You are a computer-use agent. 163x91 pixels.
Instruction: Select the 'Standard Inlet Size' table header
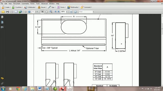pos(98,67)
